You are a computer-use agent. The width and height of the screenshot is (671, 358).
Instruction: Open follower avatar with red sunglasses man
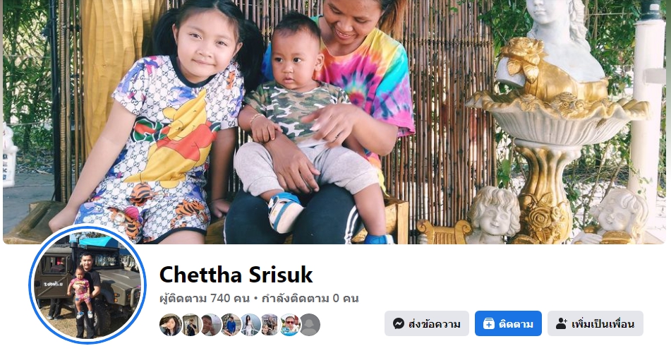(x=290, y=325)
